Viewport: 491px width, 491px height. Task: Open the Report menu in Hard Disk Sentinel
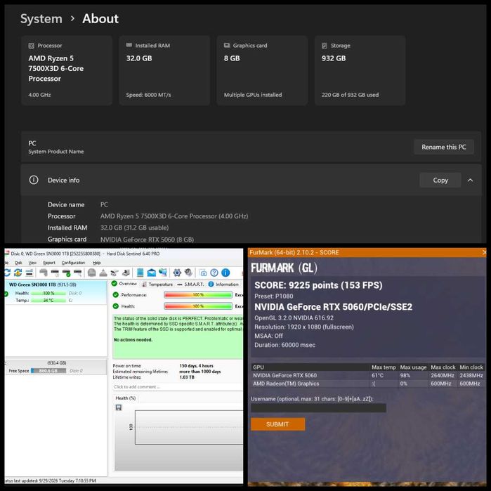click(x=49, y=263)
